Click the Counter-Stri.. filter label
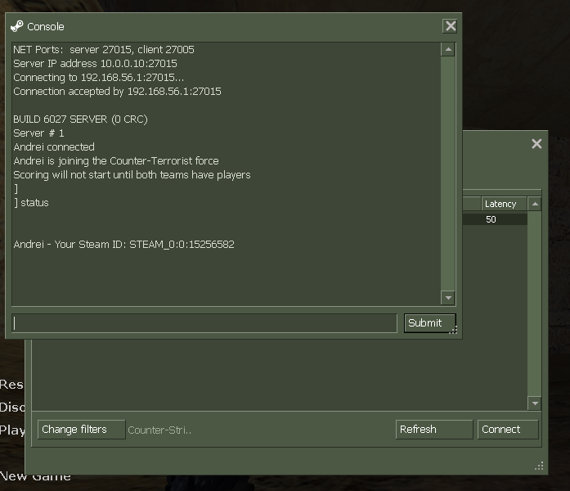 point(159,430)
